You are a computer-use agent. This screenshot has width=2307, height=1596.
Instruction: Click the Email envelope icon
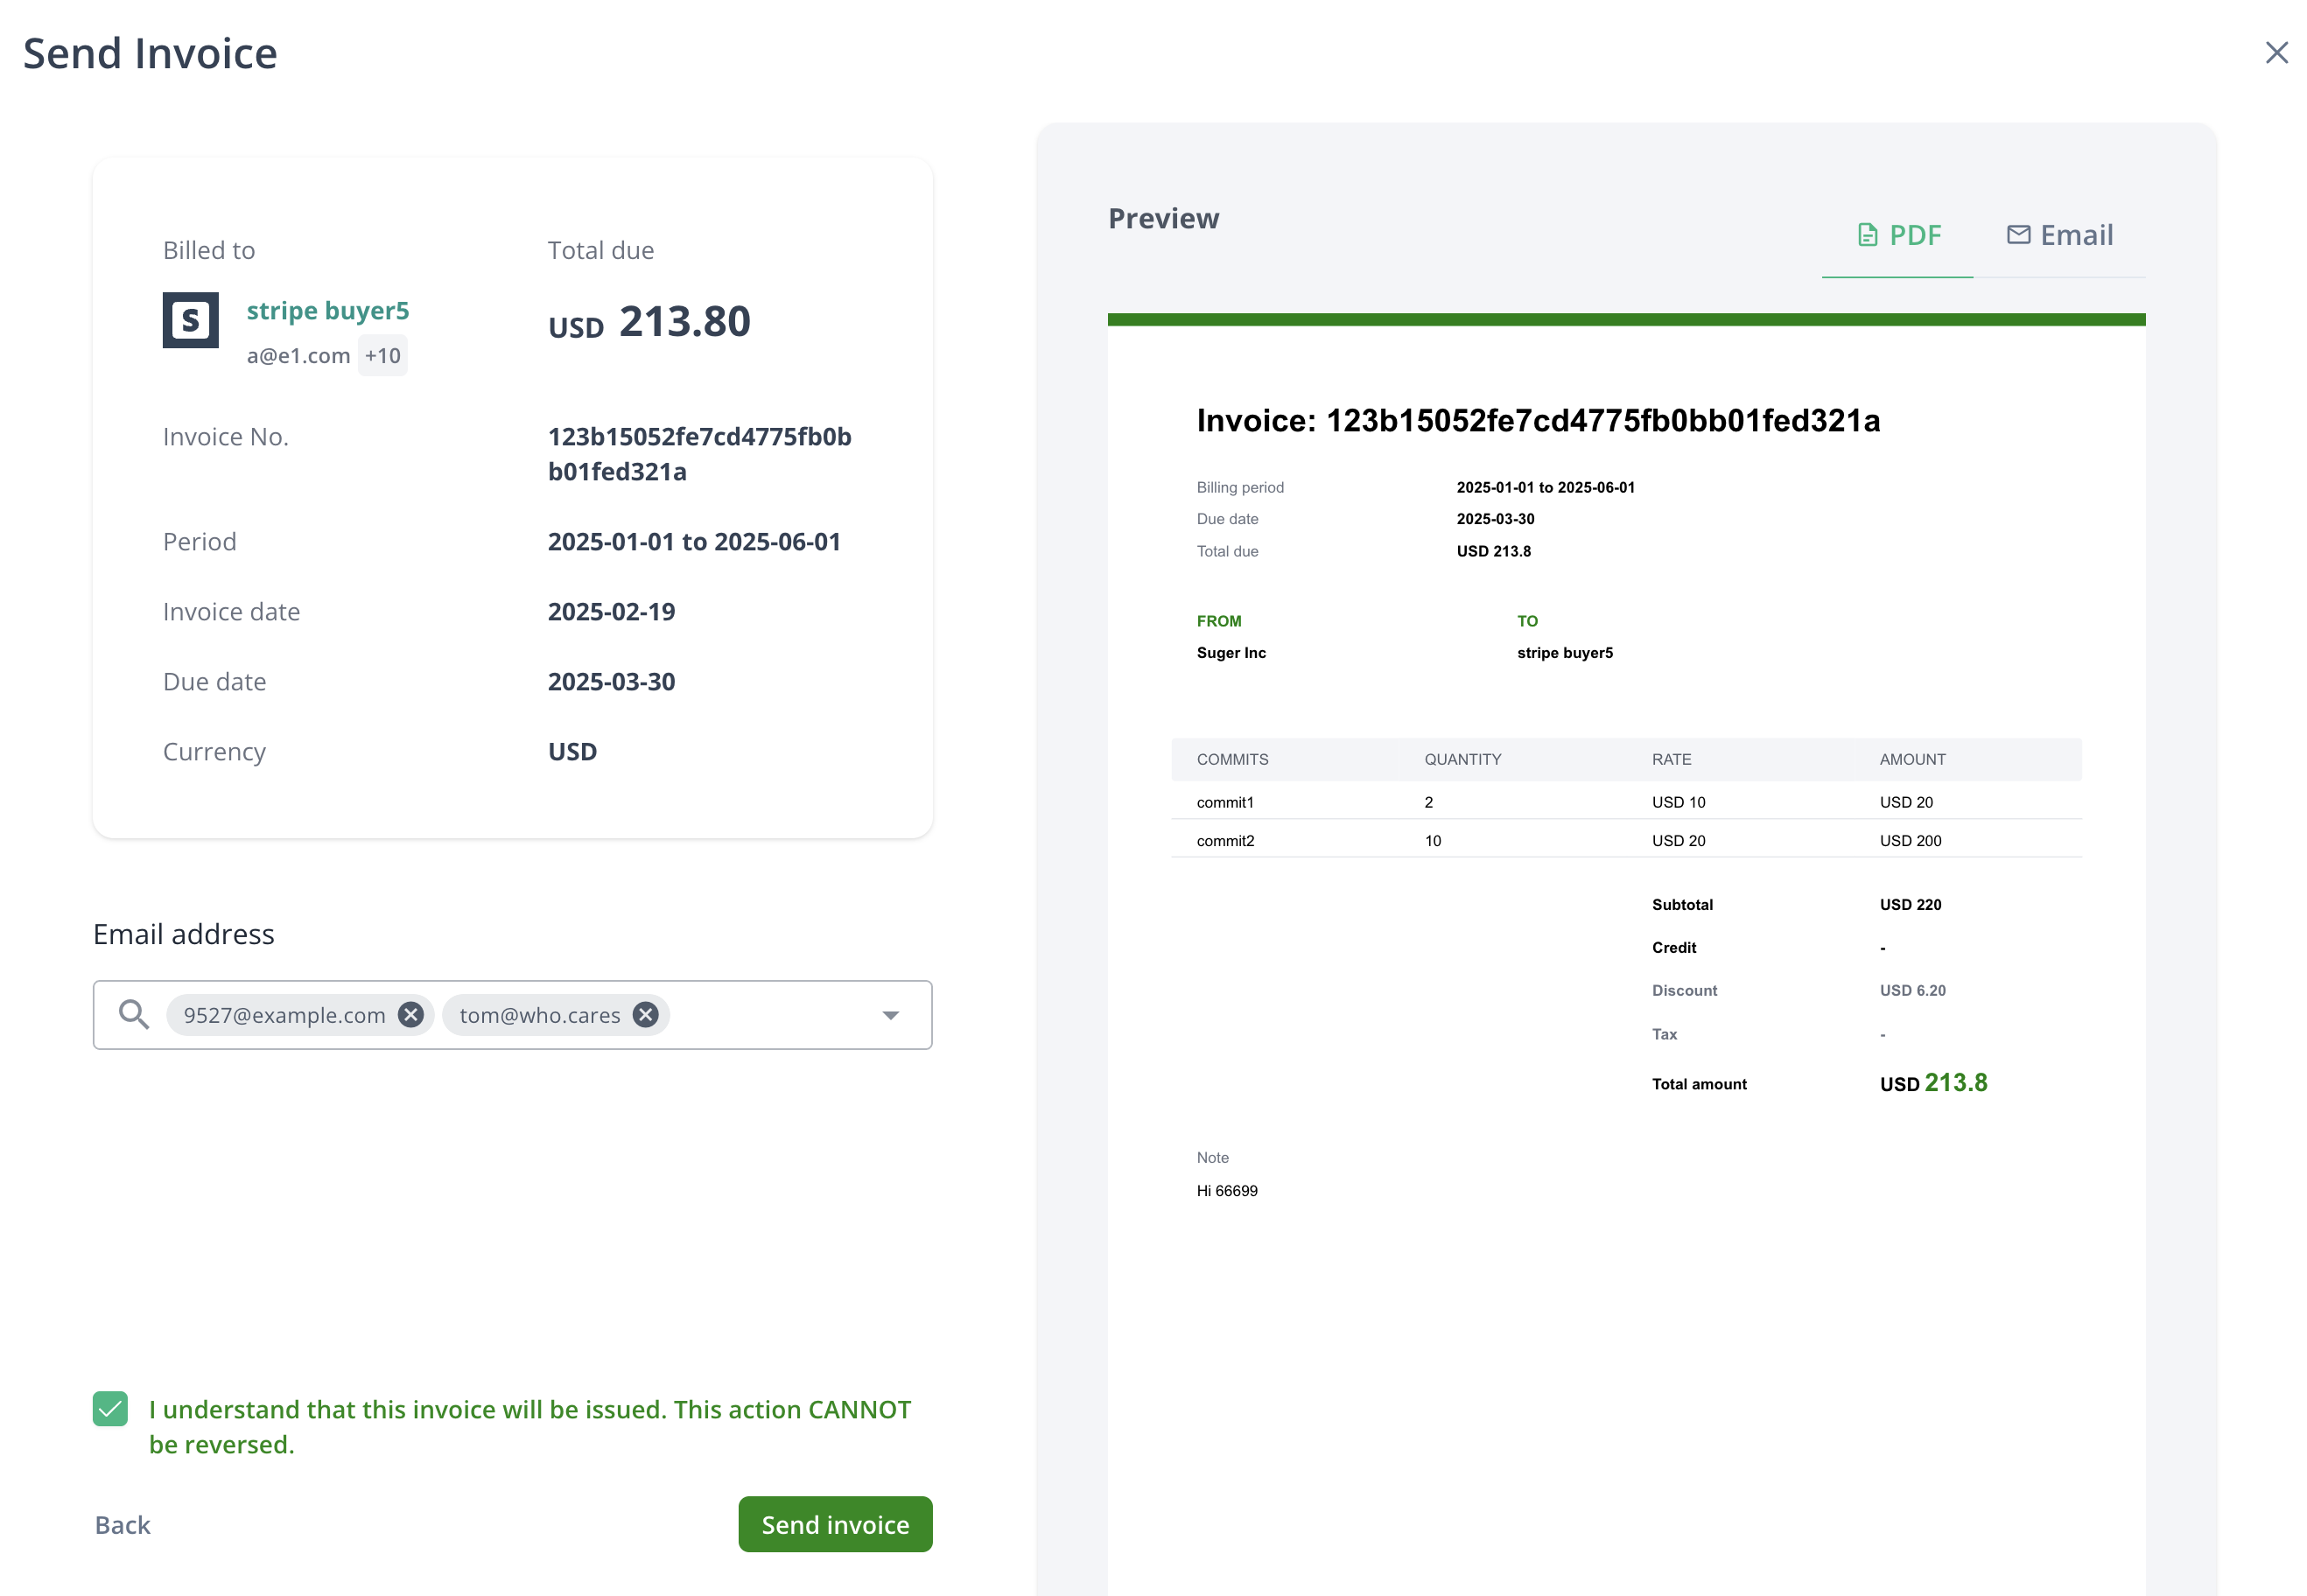click(x=2018, y=235)
